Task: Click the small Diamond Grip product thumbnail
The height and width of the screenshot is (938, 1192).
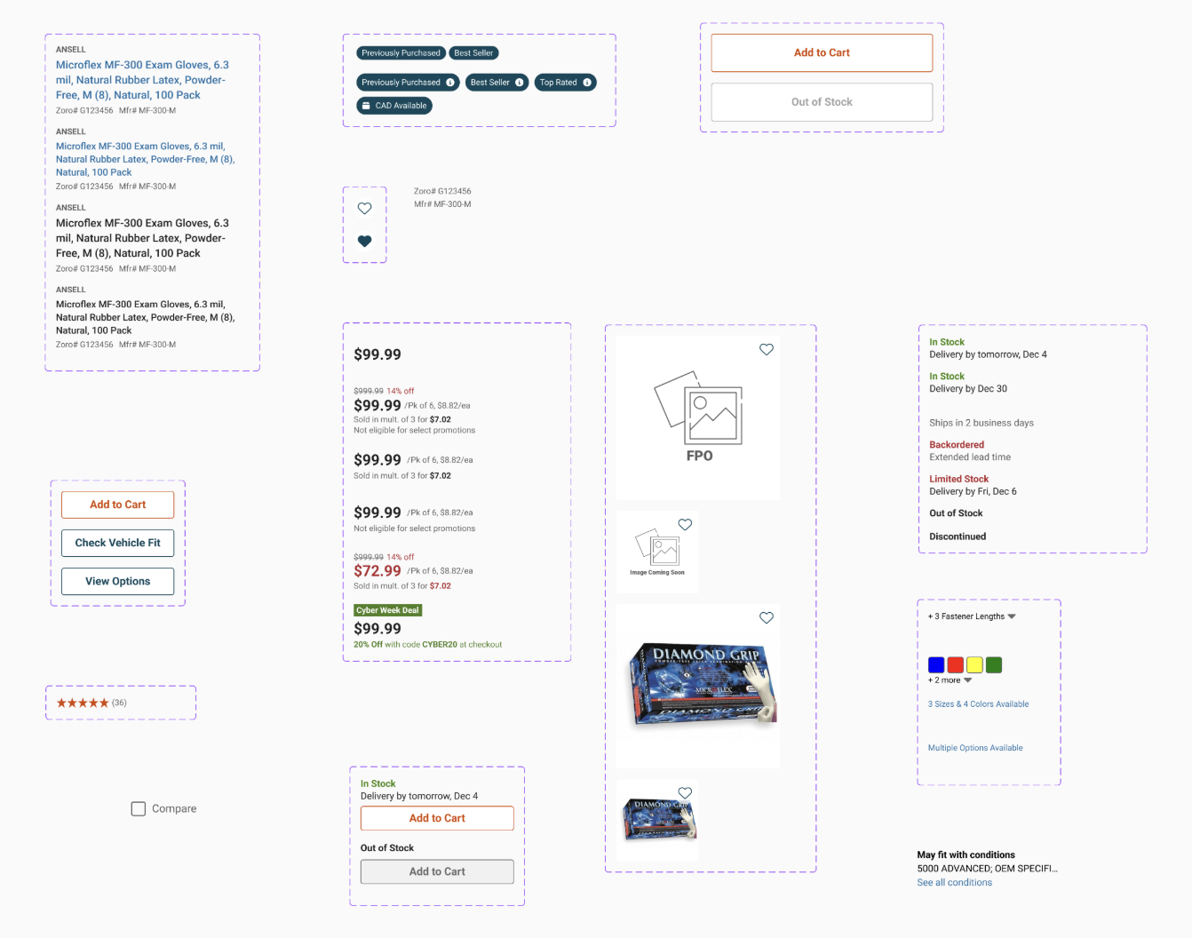Action: coord(657,819)
